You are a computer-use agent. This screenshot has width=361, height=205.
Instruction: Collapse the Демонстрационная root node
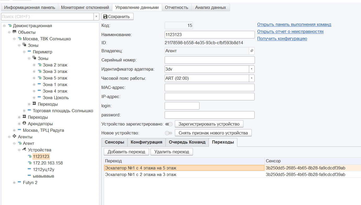(x=4, y=26)
